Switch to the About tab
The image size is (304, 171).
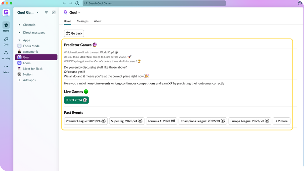[98, 21]
